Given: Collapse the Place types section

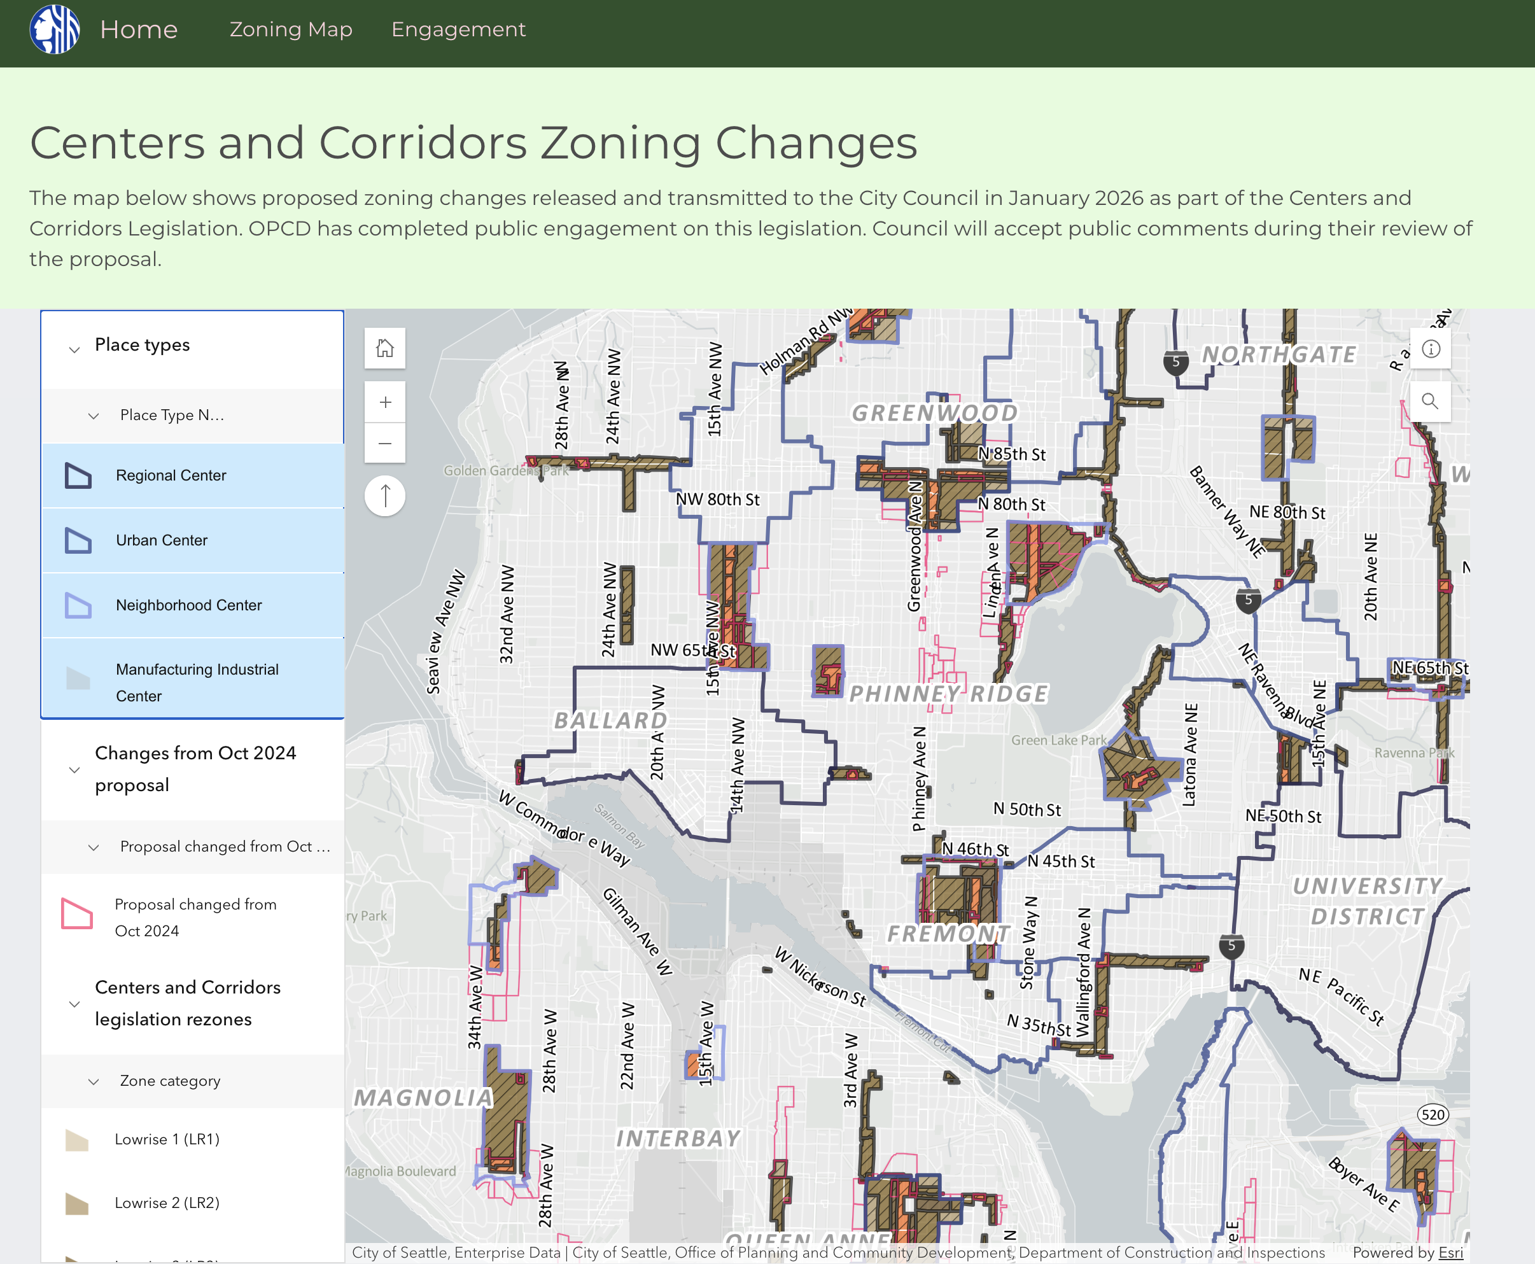Looking at the screenshot, I should (74, 349).
